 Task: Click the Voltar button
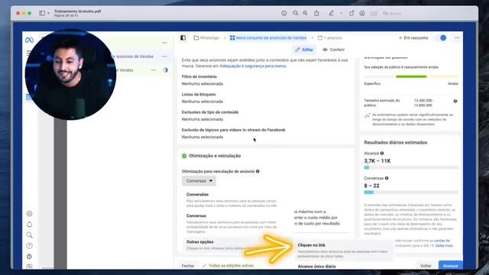(426, 266)
